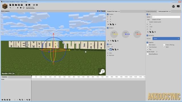Image resolution: width=182 pixels, height=102 pixels.
Task: Click the X rotation dial with the yellow hand
Action: 114,34
